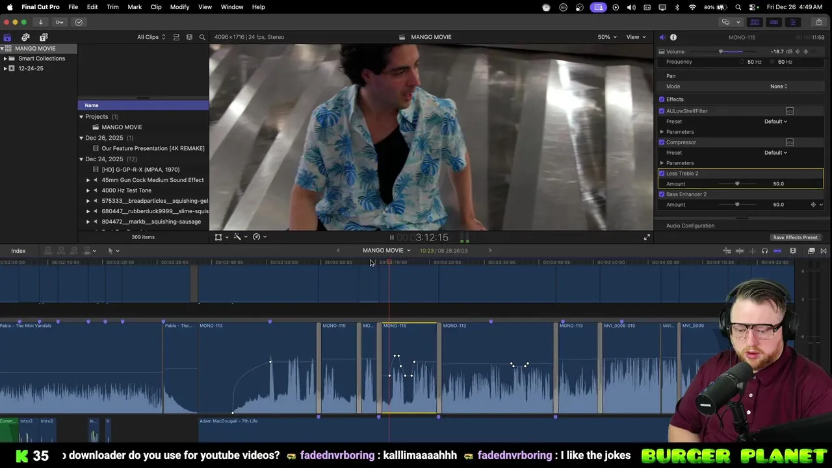The height and width of the screenshot is (468, 832).
Task: Open the Mark menu
Action: 135,6
